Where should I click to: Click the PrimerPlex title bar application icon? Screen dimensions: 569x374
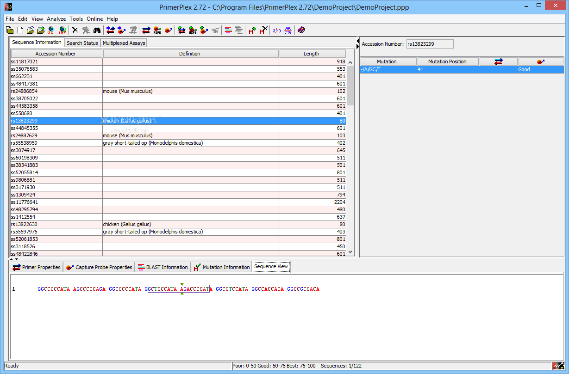pyautogui.click(x=8, y=7)
